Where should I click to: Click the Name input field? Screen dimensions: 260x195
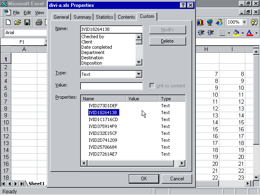click(111, 29)
